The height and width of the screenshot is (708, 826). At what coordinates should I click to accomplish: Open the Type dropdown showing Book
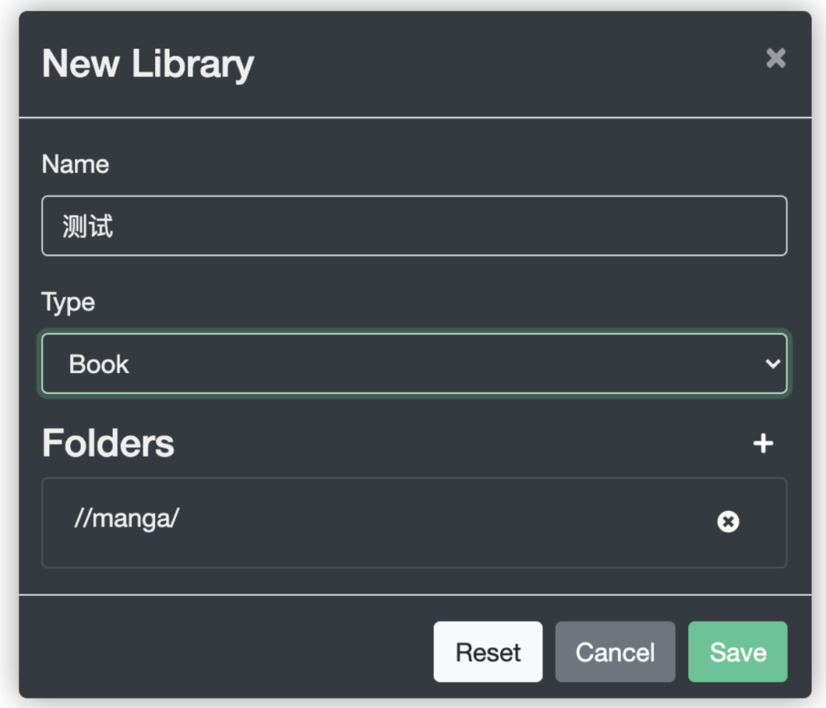[415, 364]
